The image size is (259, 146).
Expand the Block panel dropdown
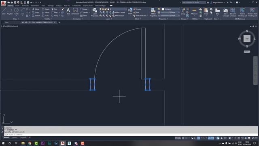tap(138, 19)
